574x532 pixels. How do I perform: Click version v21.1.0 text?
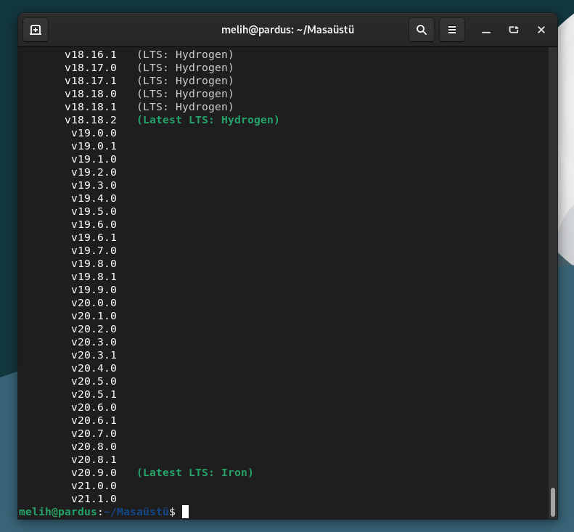click(x=94, y=499)
